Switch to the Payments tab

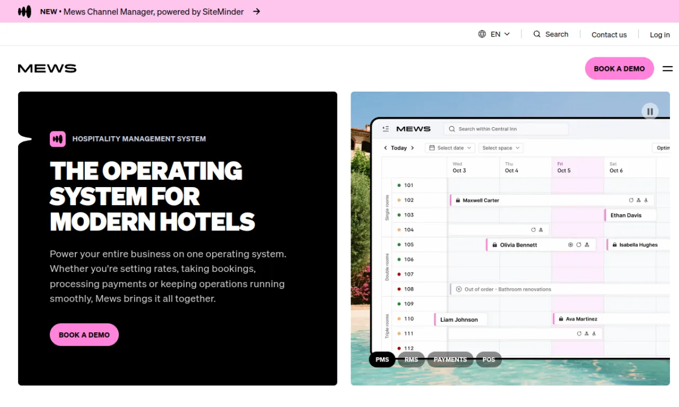tap(450, 359)
